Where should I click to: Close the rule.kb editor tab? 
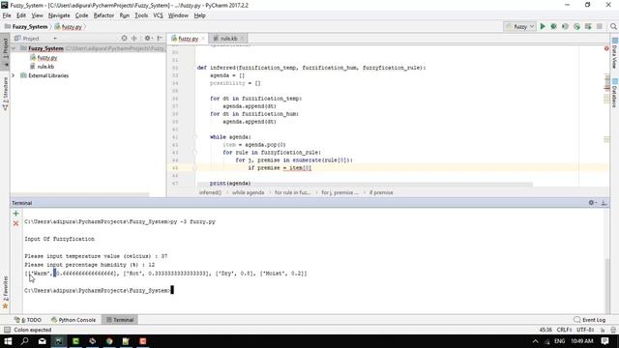pyautogui.click(x=242, y=39)
